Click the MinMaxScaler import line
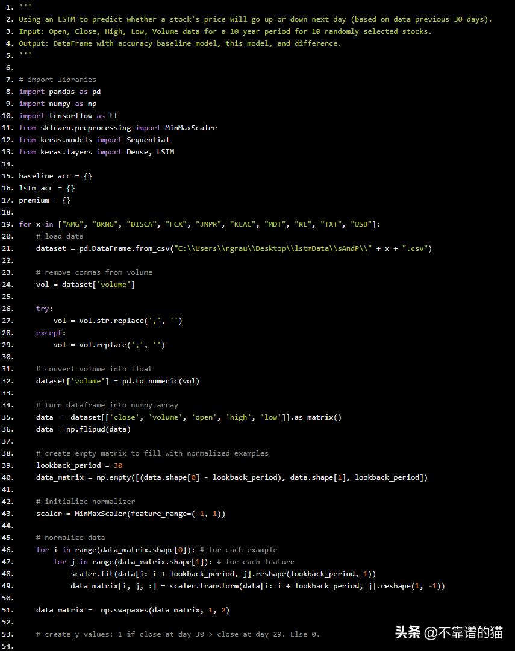 [118, 128]
